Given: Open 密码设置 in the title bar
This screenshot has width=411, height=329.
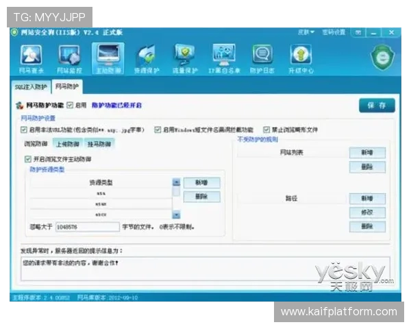Looking at the screenshot, I should pyautogui.click(x=334, y=32).
